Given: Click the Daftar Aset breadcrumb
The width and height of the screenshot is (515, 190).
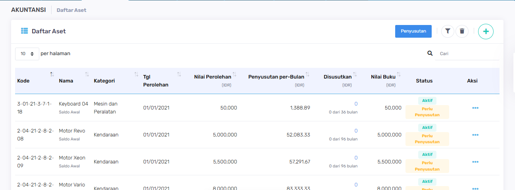Looking at the screenshot, I should 71,10.
